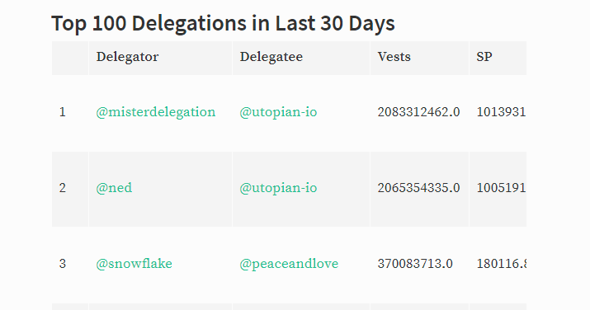
Task: Click the vests value 370083713.0
Action: tap(415, 264)
